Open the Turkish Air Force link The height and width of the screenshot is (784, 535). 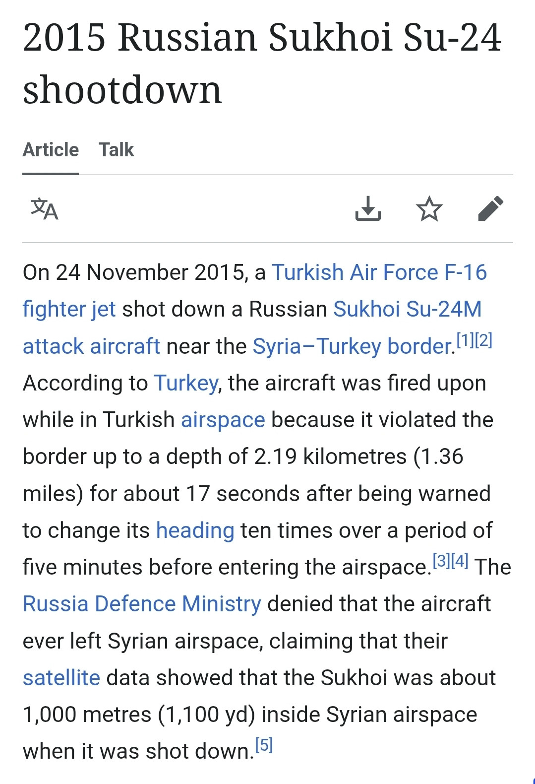point(355,272)
